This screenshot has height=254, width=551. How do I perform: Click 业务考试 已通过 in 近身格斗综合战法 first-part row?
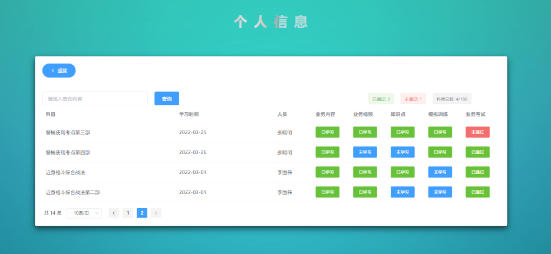(x=477, y=172)
